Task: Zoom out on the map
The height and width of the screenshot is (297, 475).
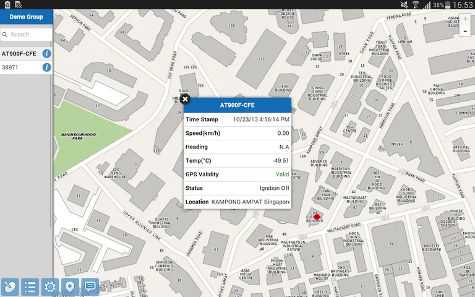Action: [465, 31]
